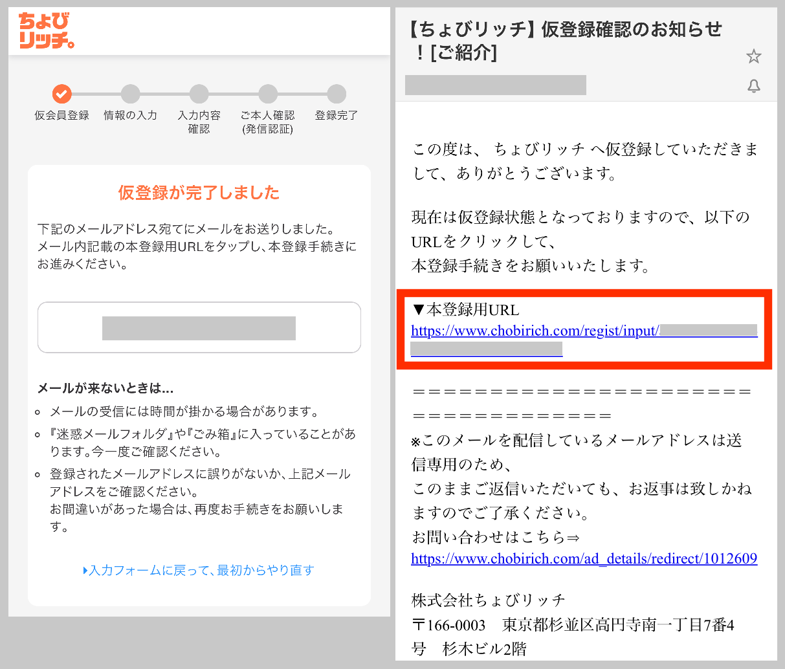
Task: Click the 仮会員登録 step label
Action: click(x=61, y=115)
